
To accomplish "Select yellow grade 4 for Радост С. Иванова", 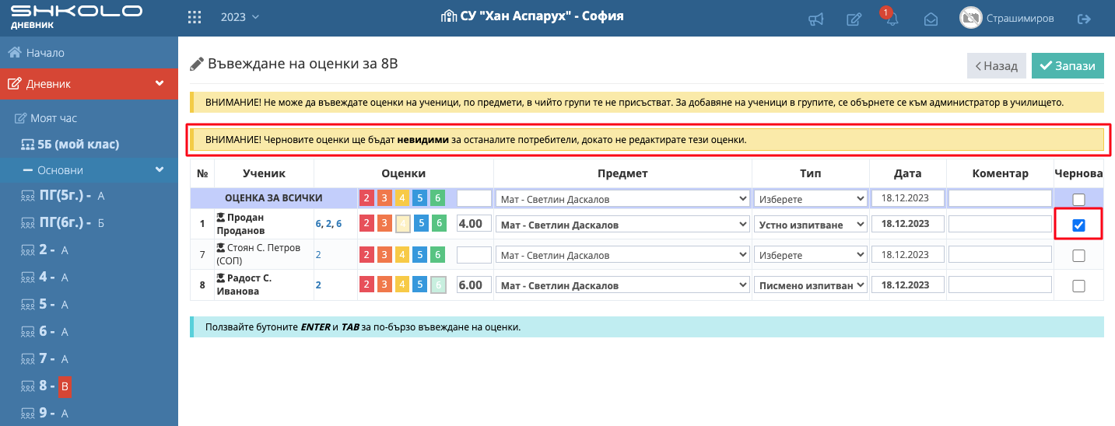I will click(402, 285).
